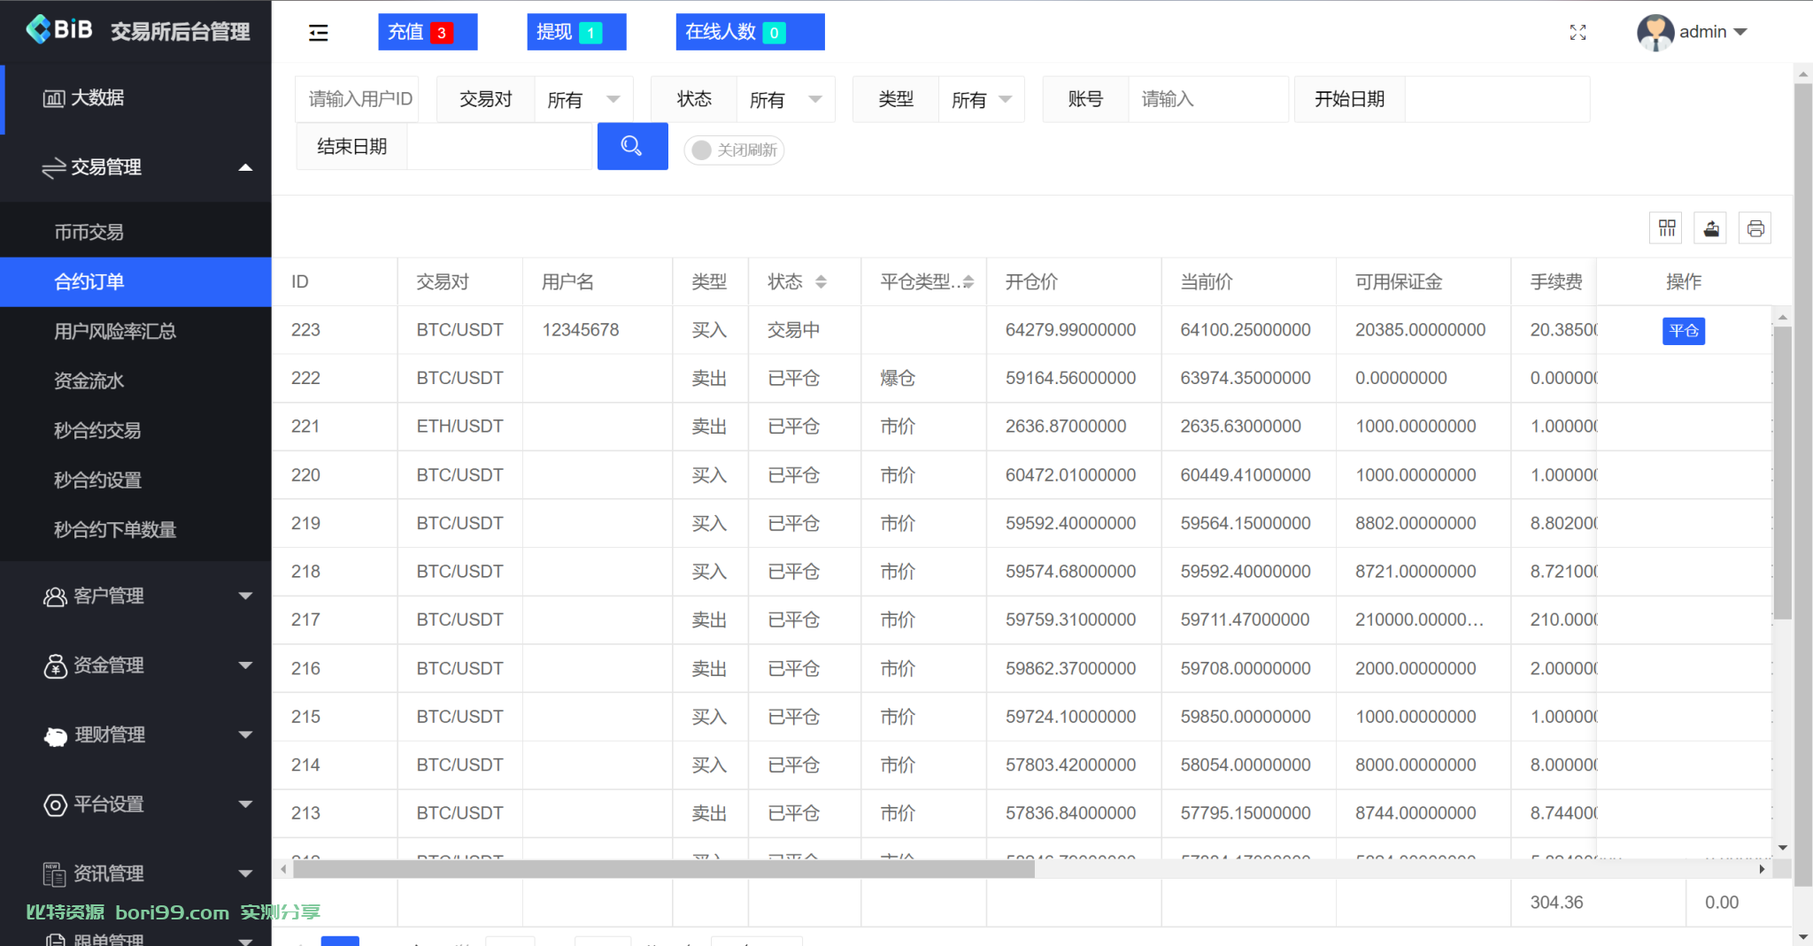
Task: Open the 大数据 menu item
Action: click(135, 98)
